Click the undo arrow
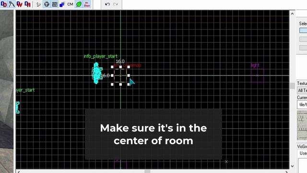The image size is (307, 173). pyautogui.click(x=107, y=4)
